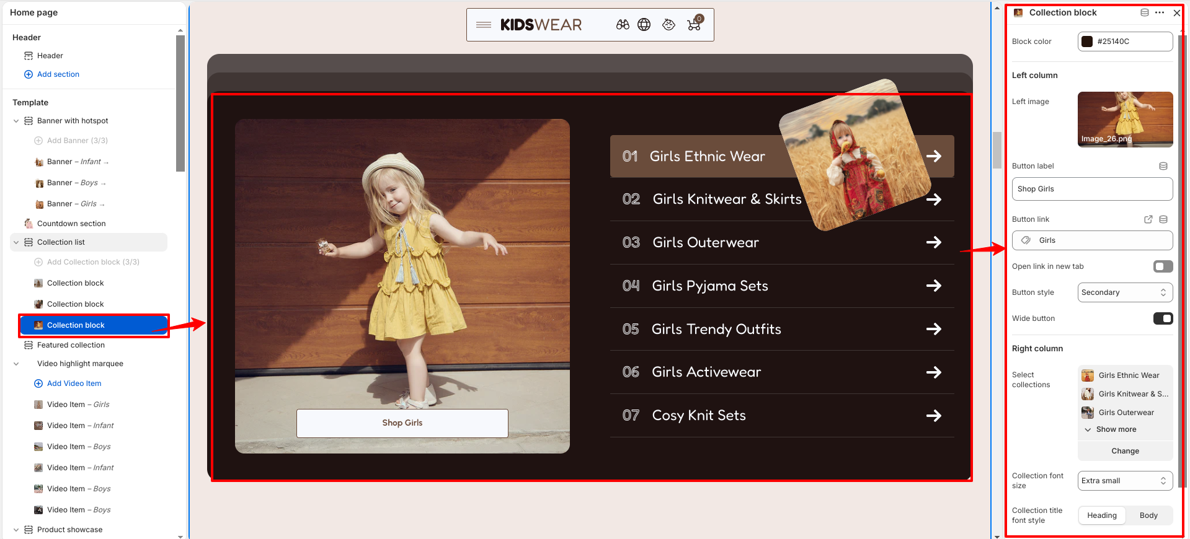Viewport: 1190px width, 539px height.
Task: Select Countdown section in the sidebar tree
Action: (71, 224)
